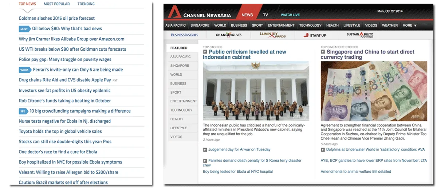Select HEALTH in side category list
437x188 pixels.
pyautogui.click(x=182, y=119)
